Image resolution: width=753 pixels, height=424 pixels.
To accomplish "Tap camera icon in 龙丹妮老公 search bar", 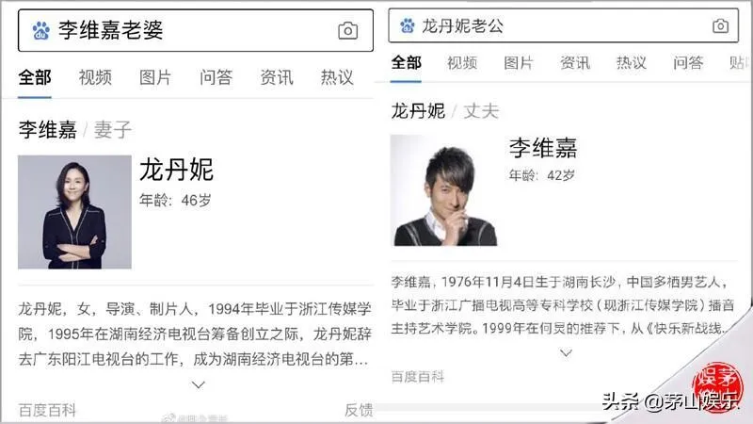I will [x=720, y=25].
